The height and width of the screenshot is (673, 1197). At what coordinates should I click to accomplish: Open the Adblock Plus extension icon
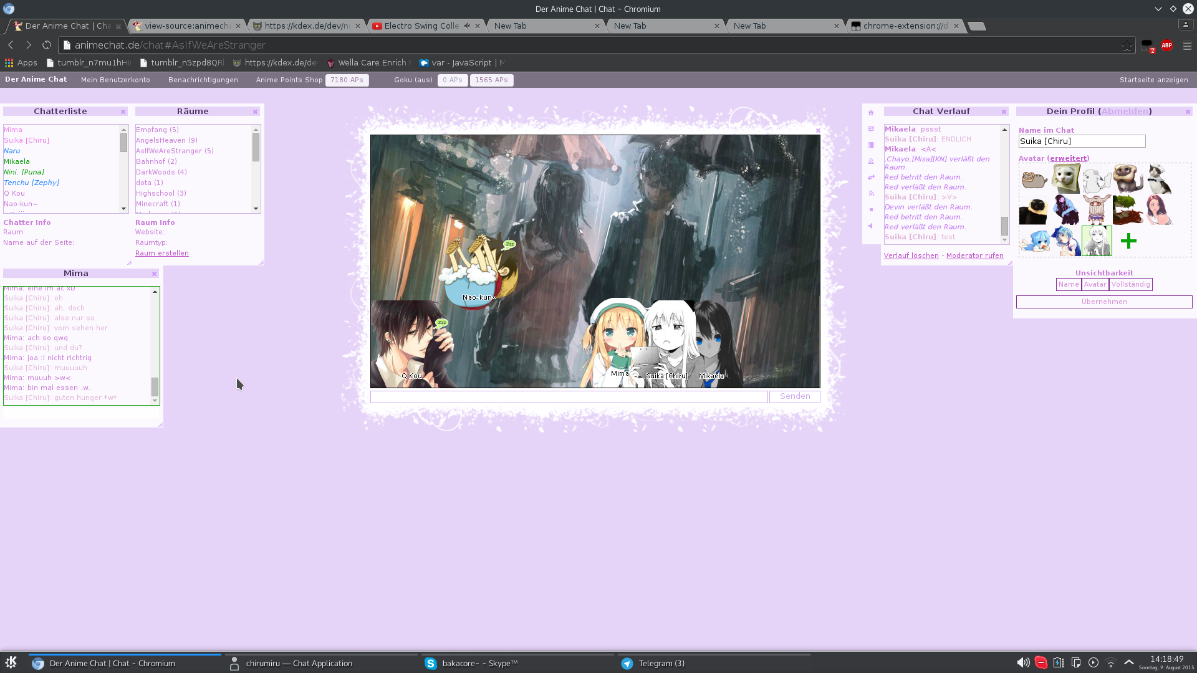(1167, 45)
